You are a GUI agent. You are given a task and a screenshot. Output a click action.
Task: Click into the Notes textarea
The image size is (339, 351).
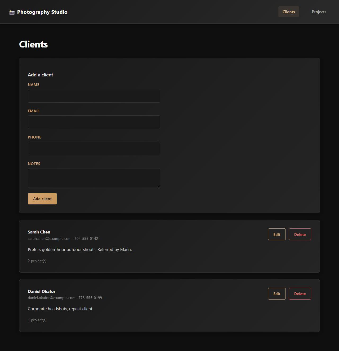[x=94, y=178]
